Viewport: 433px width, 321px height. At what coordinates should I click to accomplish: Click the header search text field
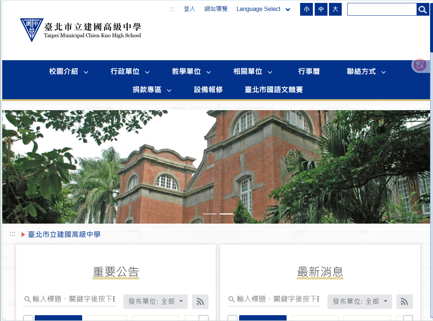click(382, 9)
